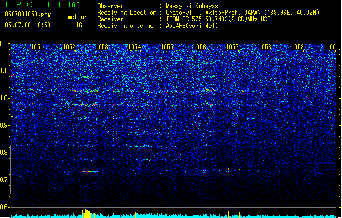Click the long horizontal echo streak near 0.73 kHz
Viewport: 342px width, 218px height.
point(92,171)
